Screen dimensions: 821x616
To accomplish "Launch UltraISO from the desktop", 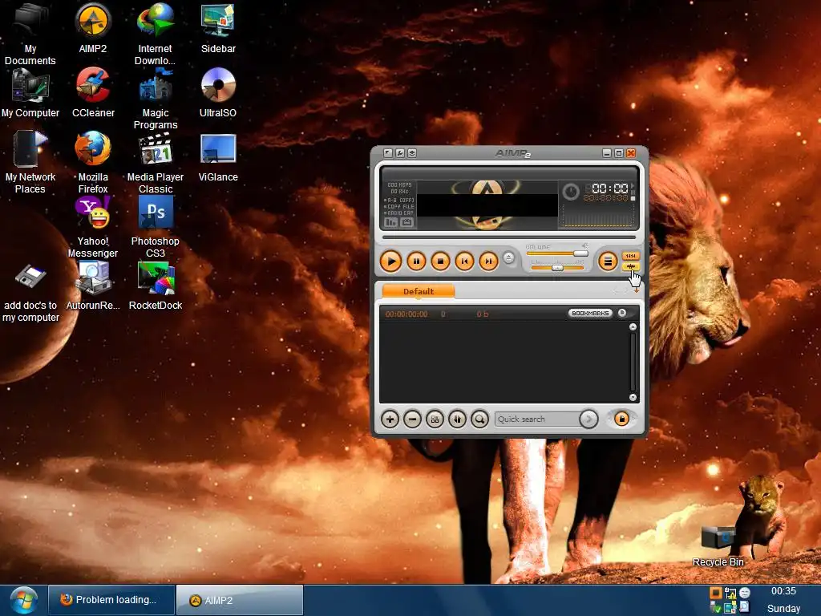I will click(218, 93).
